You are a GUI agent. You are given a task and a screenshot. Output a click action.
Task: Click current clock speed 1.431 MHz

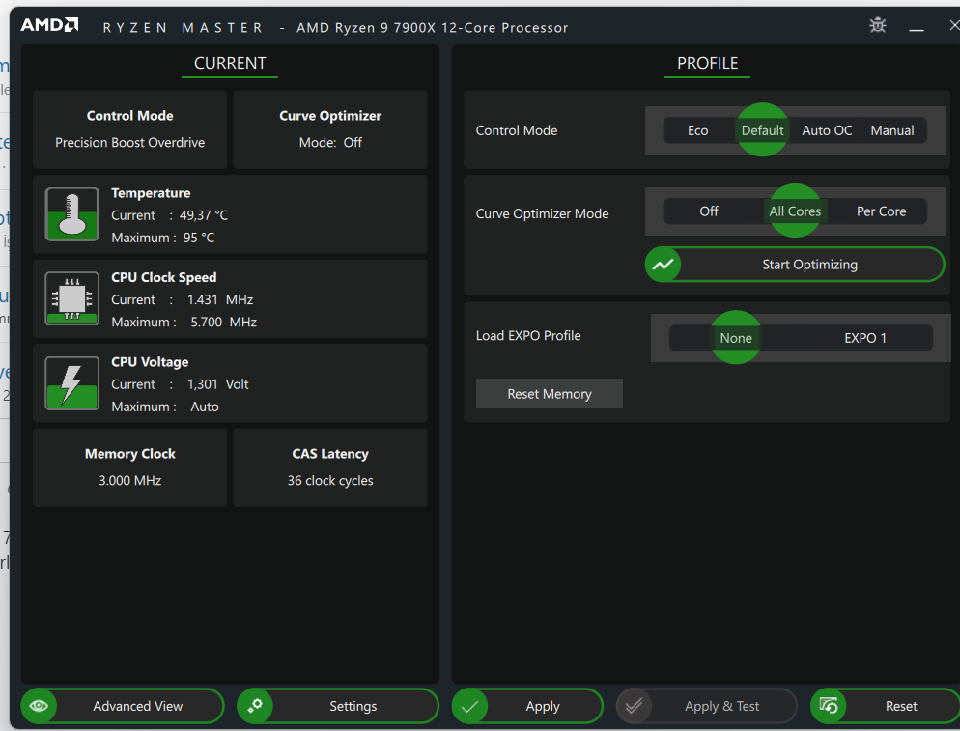pos(220,300)
